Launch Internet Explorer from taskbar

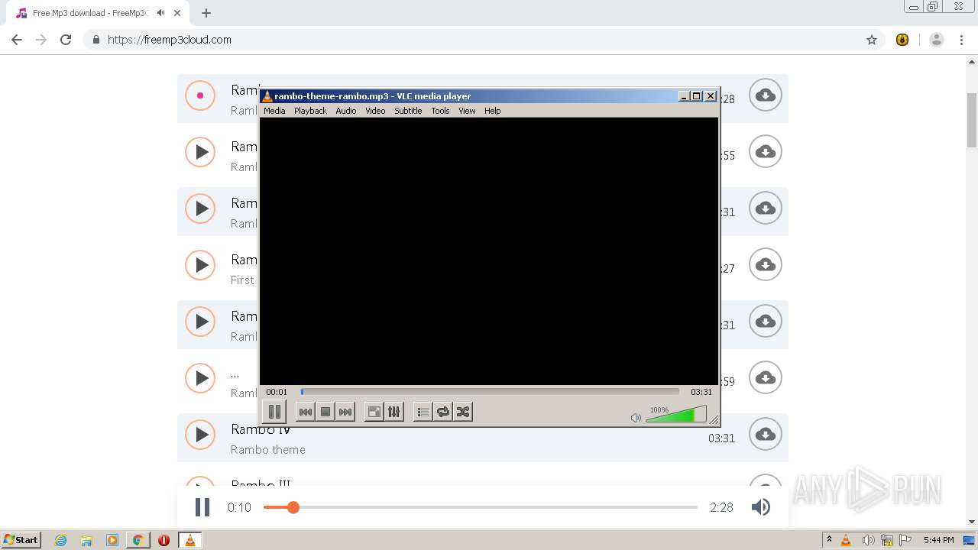[x=61, y=540]
